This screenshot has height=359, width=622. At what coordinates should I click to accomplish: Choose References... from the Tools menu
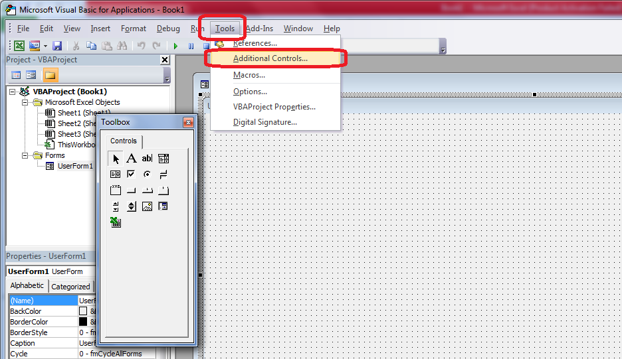(275, 43)
